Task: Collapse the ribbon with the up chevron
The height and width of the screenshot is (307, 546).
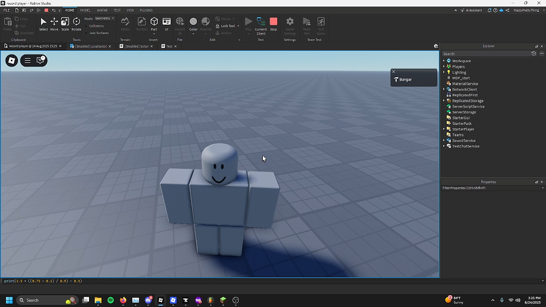Action: coord(455,10)
